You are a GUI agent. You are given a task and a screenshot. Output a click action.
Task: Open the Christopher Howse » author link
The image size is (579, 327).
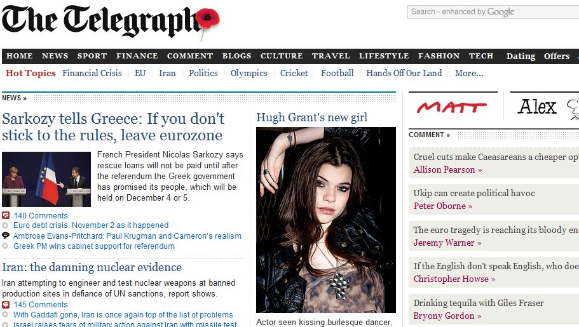454,279
